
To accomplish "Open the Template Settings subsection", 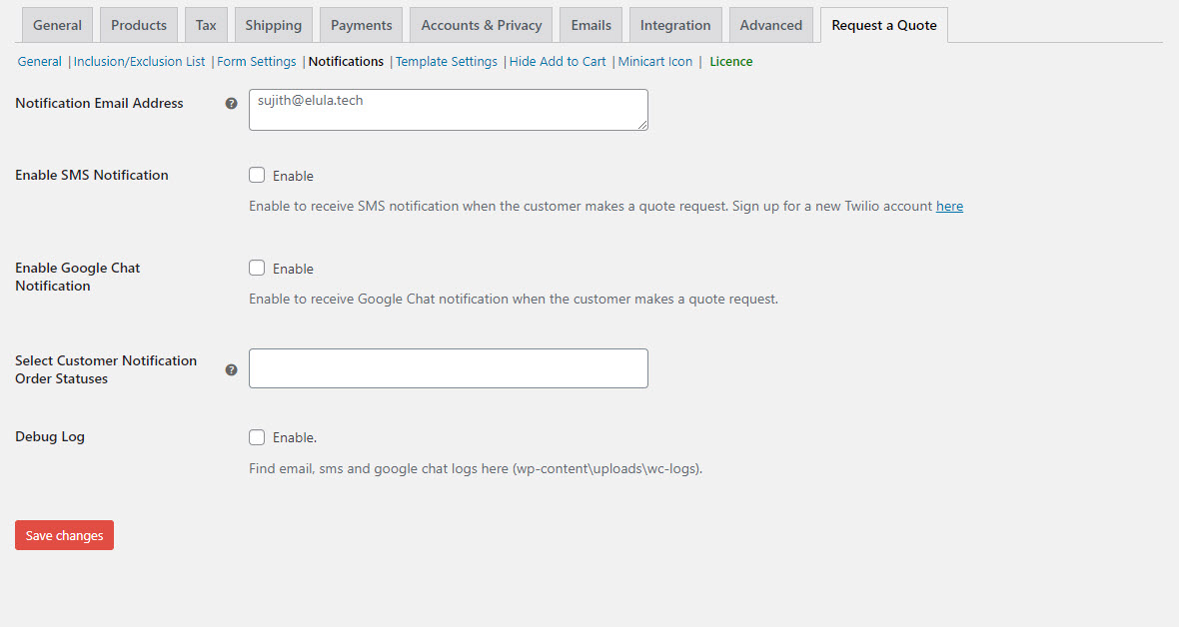I will point(447,62).
